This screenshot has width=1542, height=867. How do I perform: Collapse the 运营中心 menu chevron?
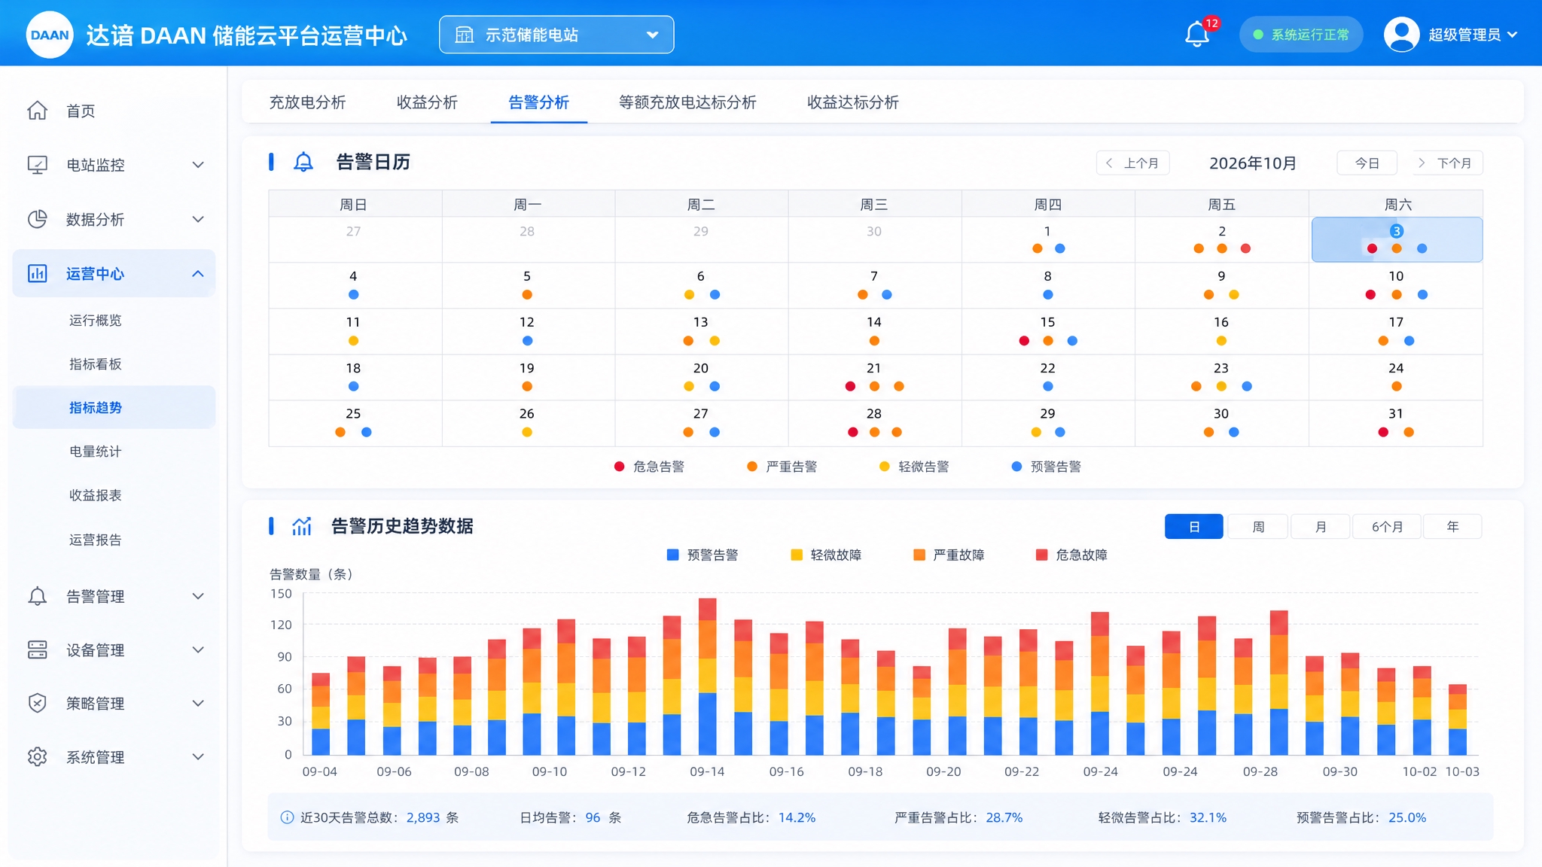click(198, 273)
